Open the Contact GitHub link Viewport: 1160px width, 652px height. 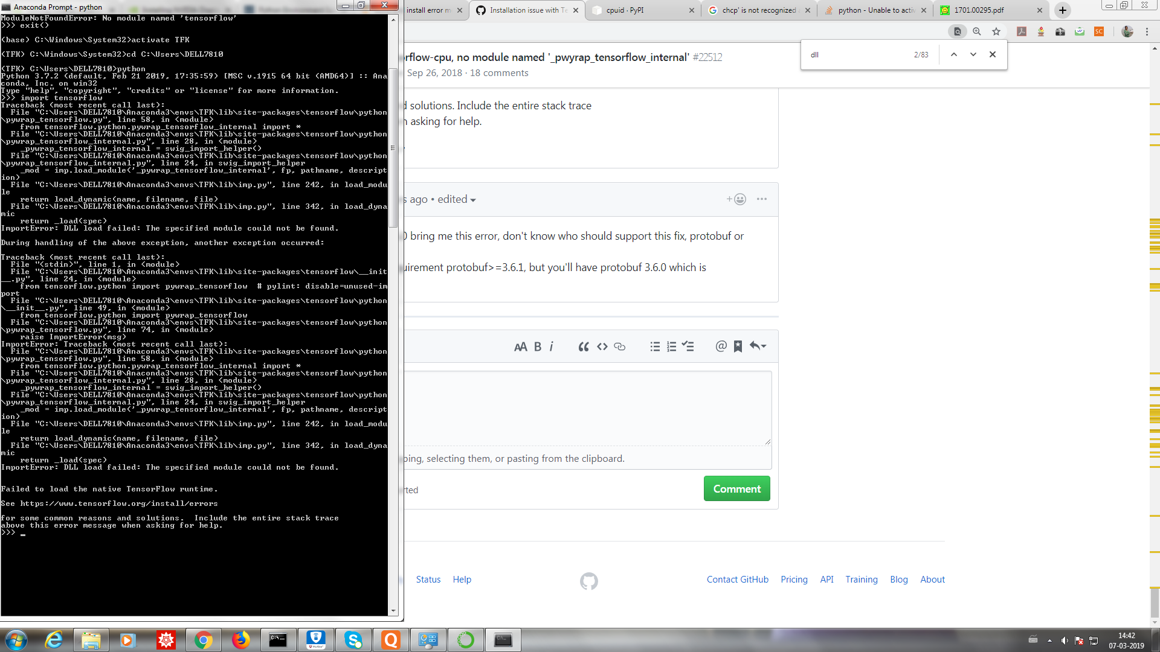738,580
